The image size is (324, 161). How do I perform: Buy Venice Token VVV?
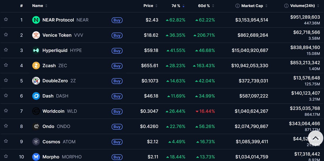click(117, 35)
